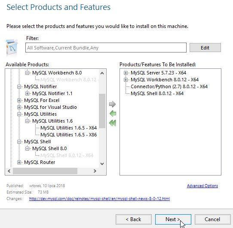Expand MySQL Workbench 8.0.12 - X64 features
Screen dimensions: 233x228
point(126,80)
